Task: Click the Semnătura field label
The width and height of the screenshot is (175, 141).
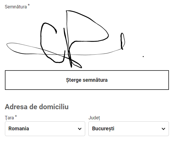Action: [16, 7]
